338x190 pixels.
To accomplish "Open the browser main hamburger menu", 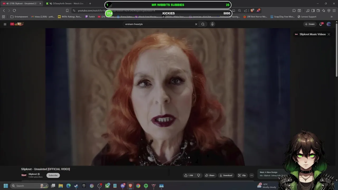I will 334,11.
